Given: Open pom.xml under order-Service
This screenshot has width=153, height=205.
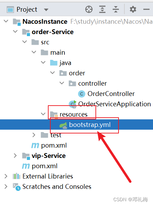Looking at the screenshot, I should point(54,145).
